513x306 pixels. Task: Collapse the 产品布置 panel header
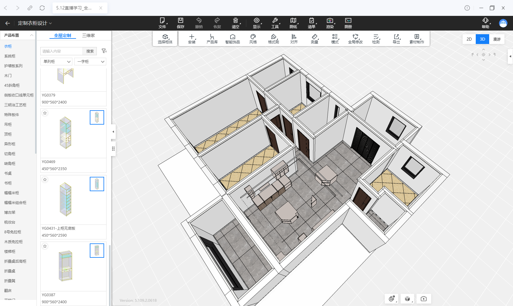click(x=31, y=35)
